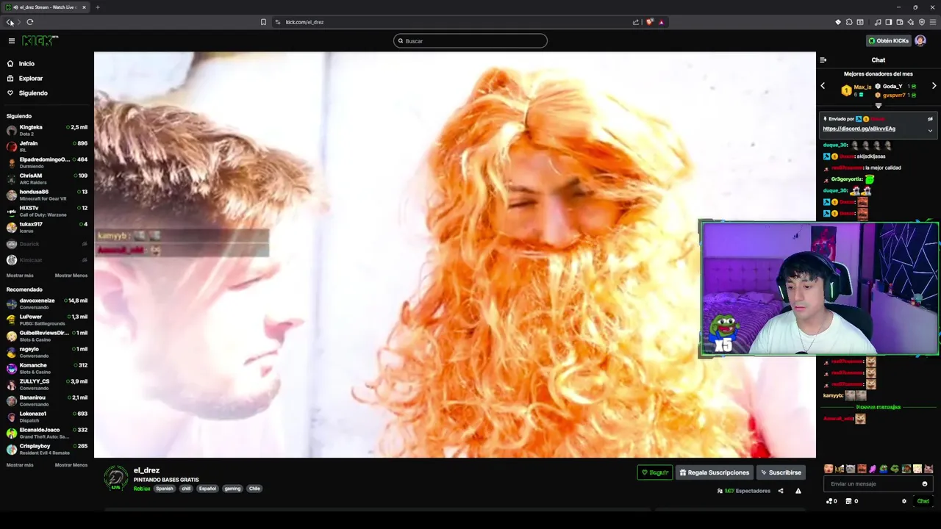Open Crisplayboy recommended channel
941x529 pixels.
46,449
